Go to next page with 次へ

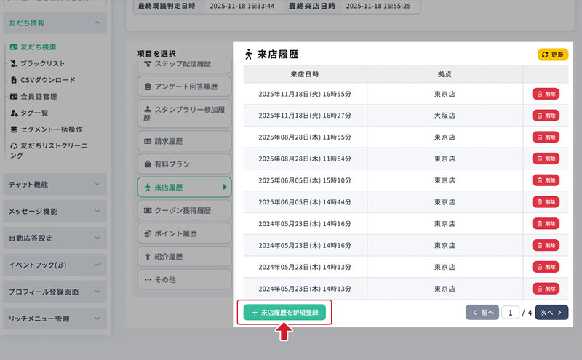coord(551,312)
